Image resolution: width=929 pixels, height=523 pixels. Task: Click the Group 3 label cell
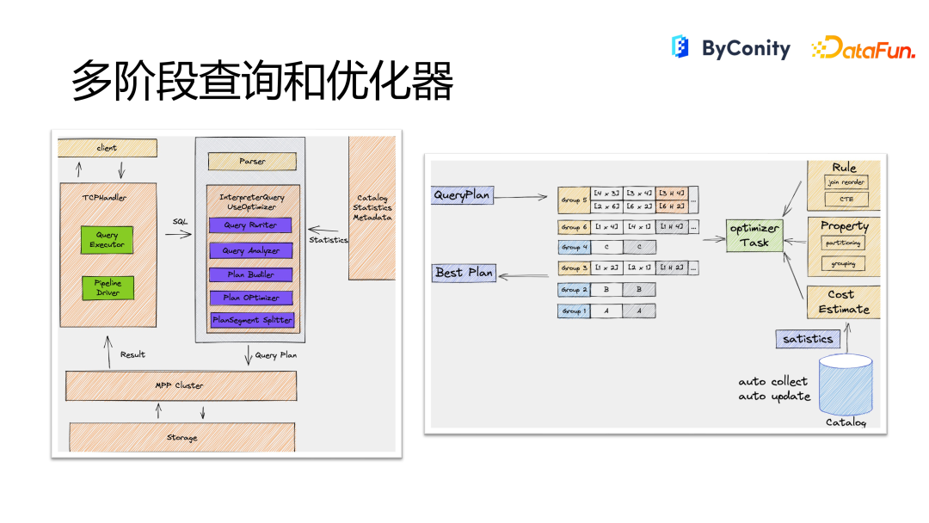click(574, 268)
